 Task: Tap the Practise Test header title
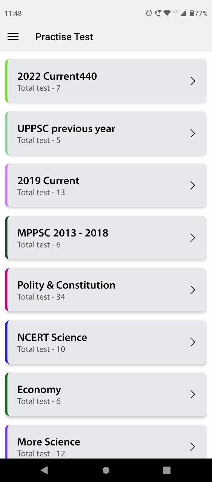(64, 37)
